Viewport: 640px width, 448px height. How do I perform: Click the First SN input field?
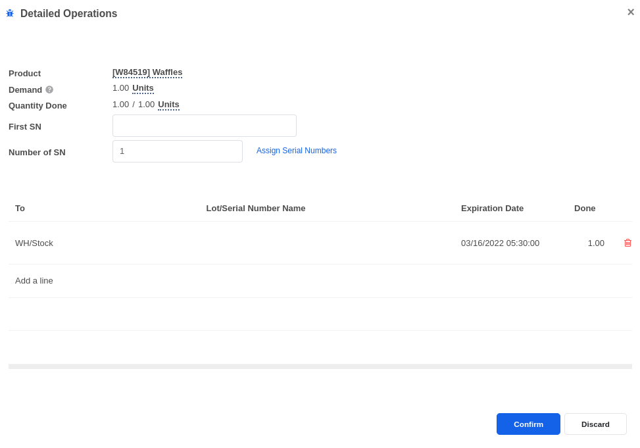click(205, 126)
